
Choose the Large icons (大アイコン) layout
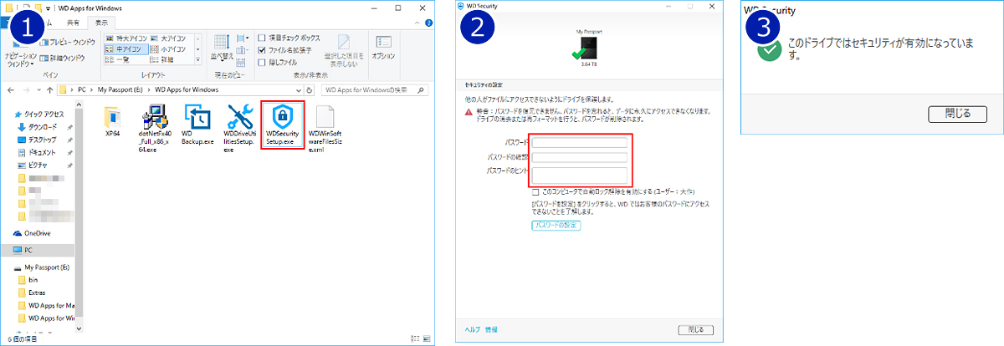click(x=169, y=38)
